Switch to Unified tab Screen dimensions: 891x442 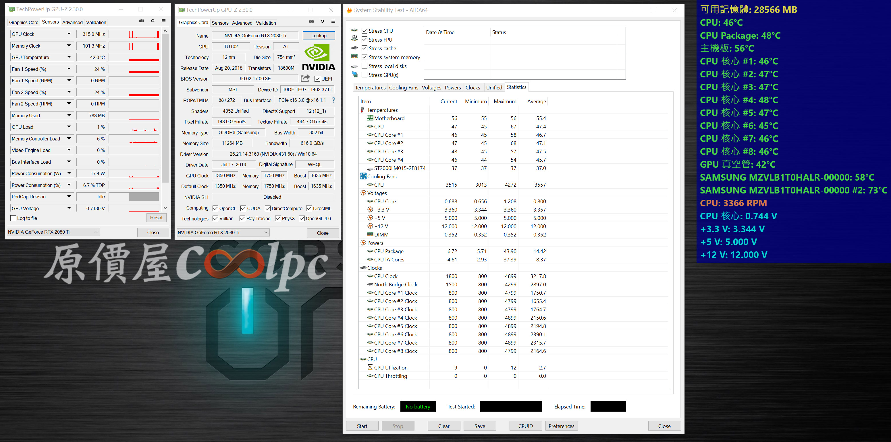(x=494, y=88)
